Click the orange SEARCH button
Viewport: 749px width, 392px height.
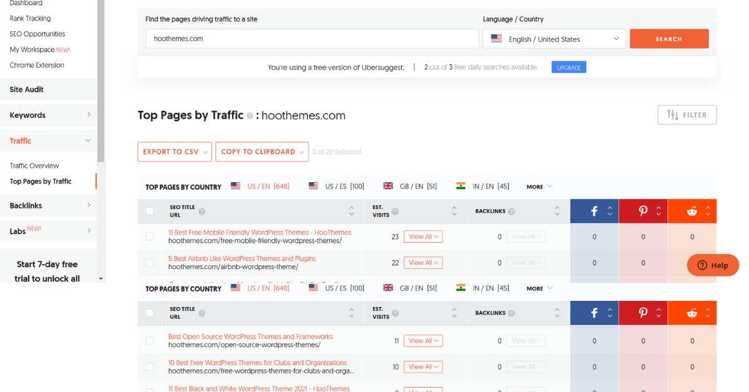click(x=669, y=39)
